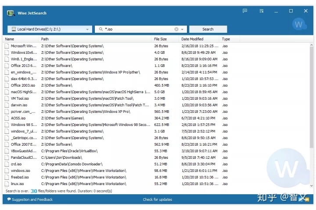This screenshot has width=316, height=210.
Task: Click the Wise JetSearch app logo icon
Action: [x=11, y=13]
